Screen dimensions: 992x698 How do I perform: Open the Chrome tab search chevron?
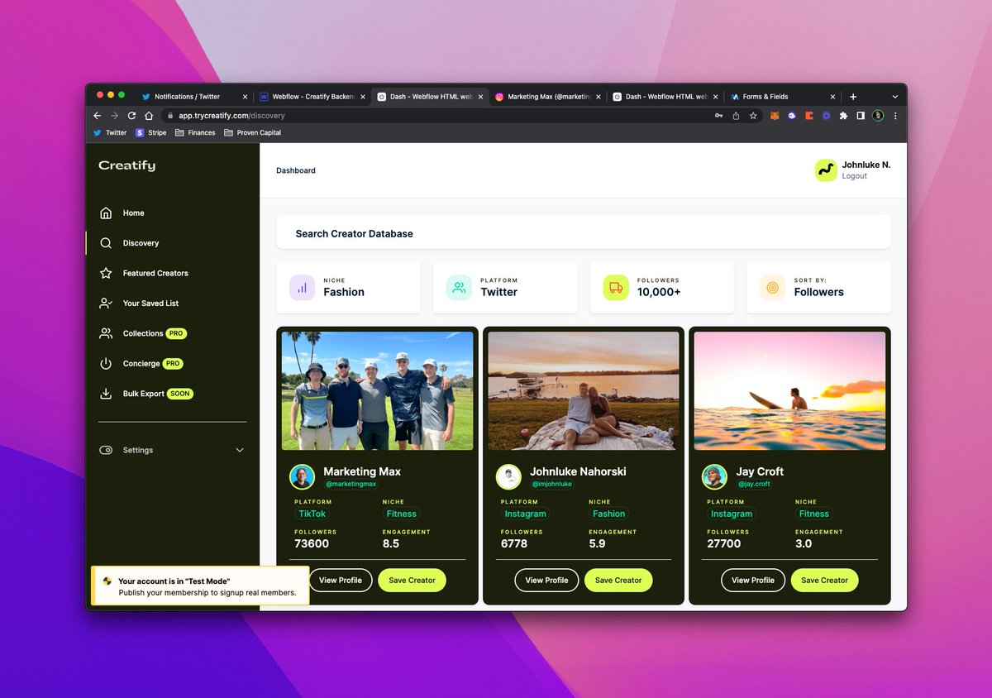pyautogui.click(x=894, y=97)
